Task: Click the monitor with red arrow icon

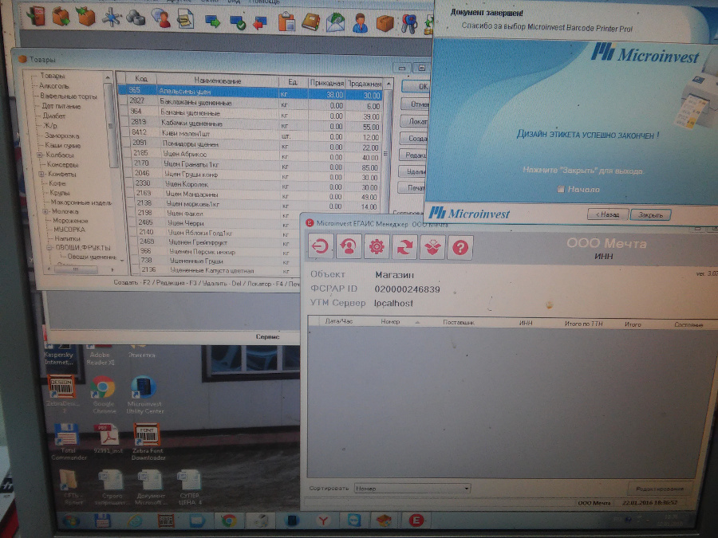Action: (x=260, y=22)
